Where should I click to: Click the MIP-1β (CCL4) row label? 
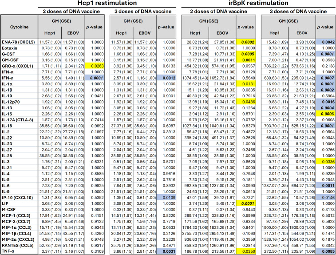(x=16, y=233)
